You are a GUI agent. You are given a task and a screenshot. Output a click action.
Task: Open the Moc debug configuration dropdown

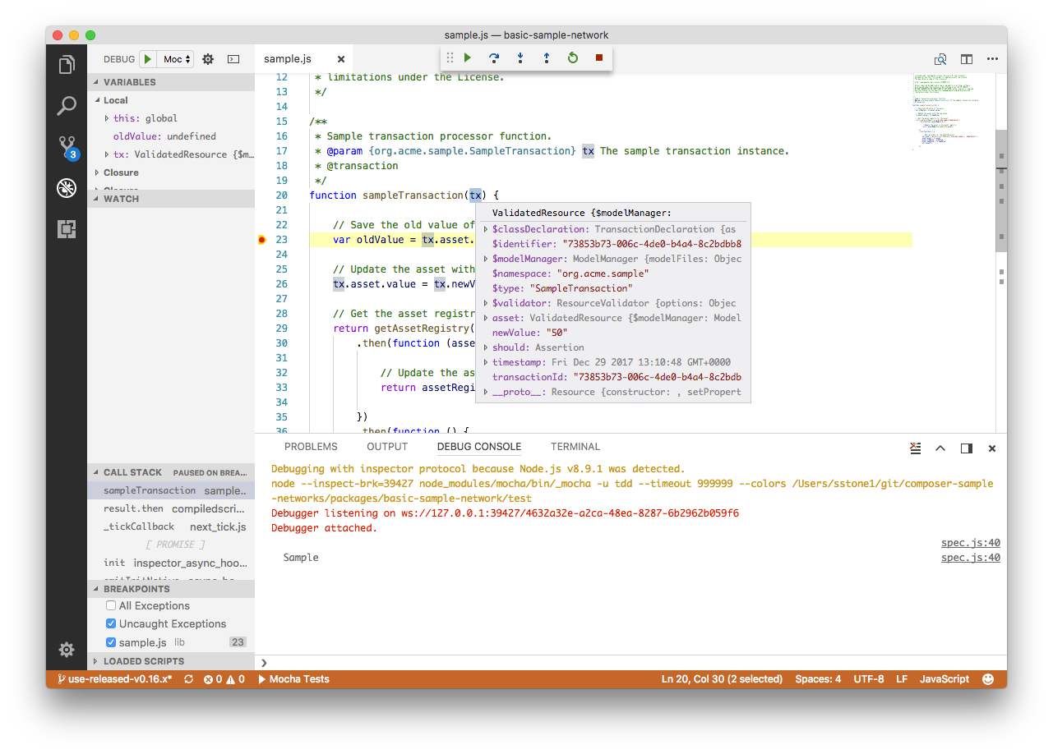pos(175,58)
